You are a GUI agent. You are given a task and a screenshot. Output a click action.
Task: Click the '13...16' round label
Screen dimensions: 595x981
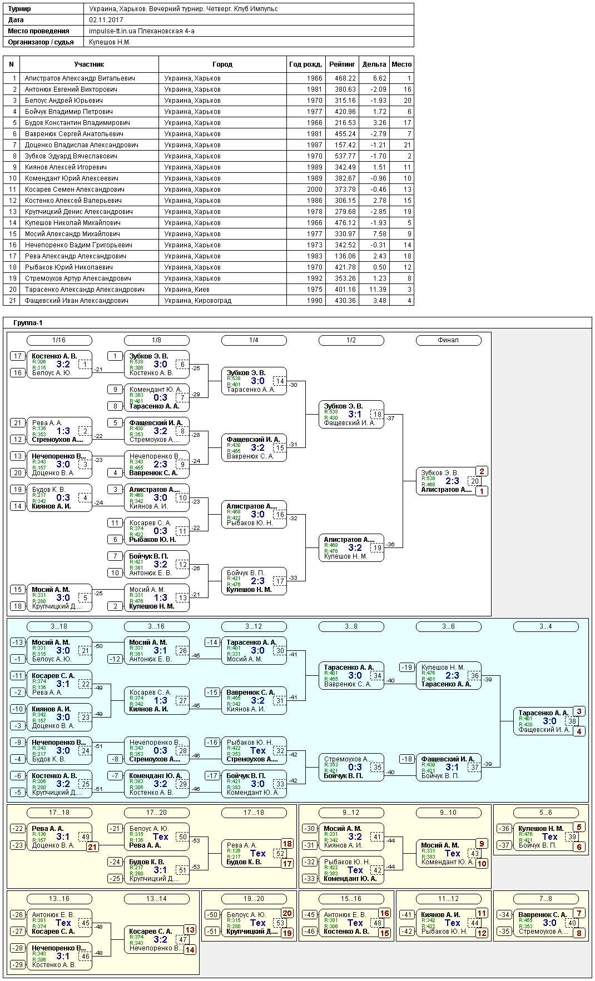pos(59,899)
